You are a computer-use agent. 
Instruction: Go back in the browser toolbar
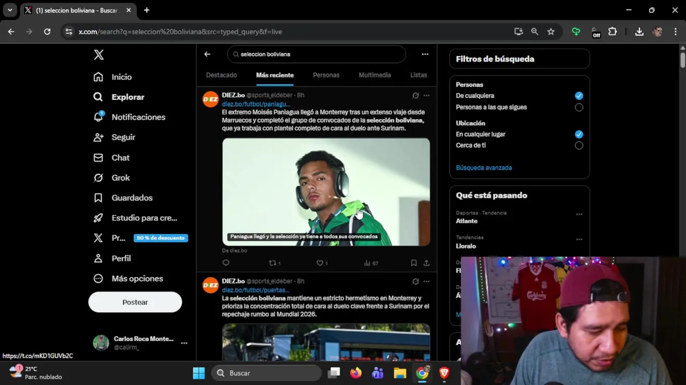pyautogui.click(x=11, y=32)
